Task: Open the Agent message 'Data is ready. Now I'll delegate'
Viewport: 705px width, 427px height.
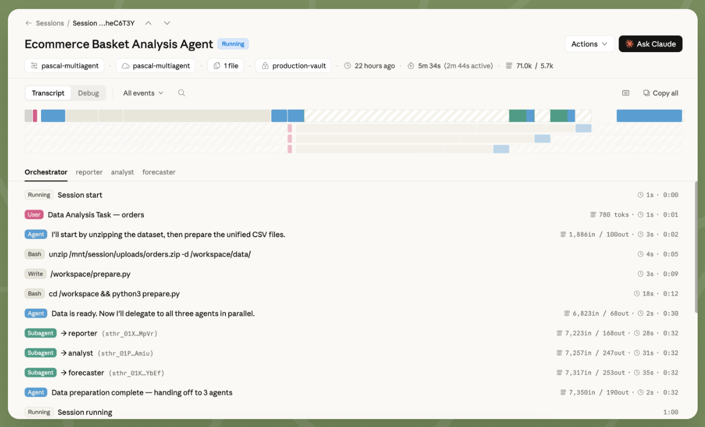Action: pos(351,313)
